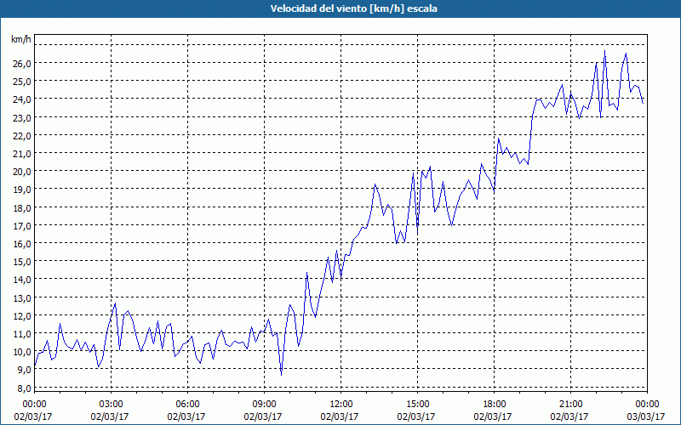Screen dimensions: 681x425
Task: Select the "17,0" y-axis value
Action: point(22,226)
